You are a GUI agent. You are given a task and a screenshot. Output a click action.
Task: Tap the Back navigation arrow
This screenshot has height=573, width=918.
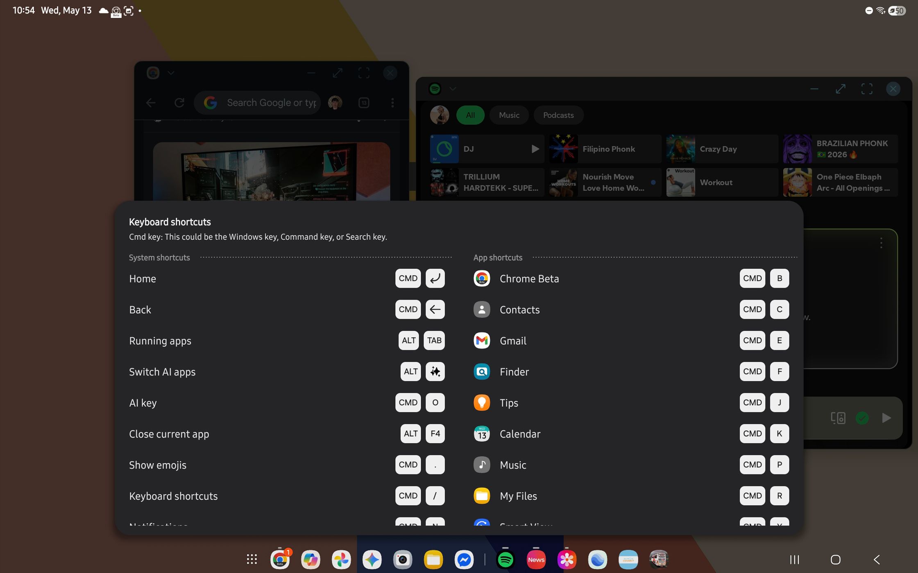[x=877, y=559]
